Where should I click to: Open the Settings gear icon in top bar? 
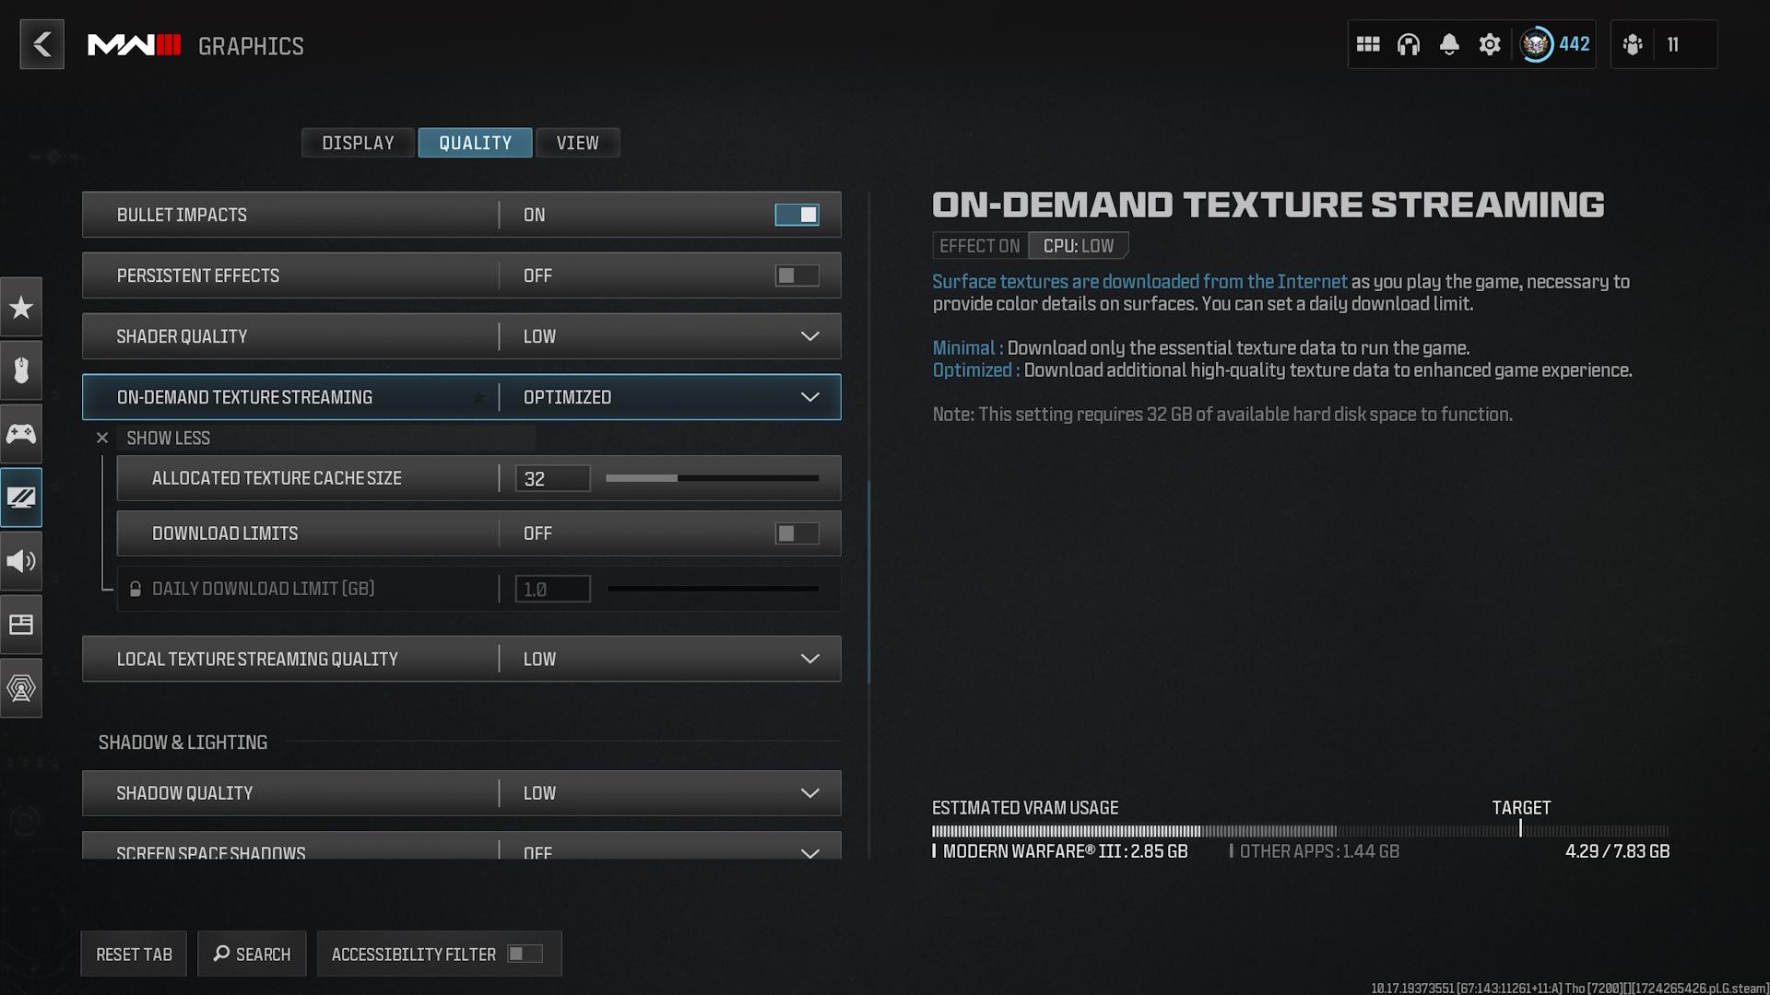coord(1489,45)
